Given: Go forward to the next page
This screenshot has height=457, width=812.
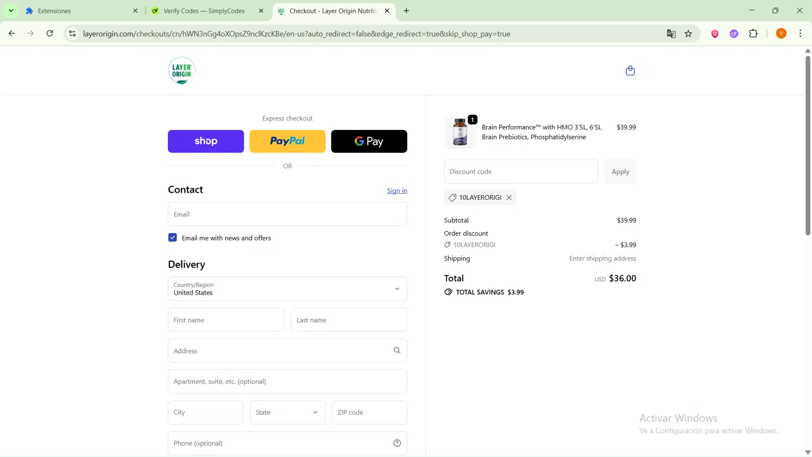Looking at the screenshot, I should click(31, 34).
